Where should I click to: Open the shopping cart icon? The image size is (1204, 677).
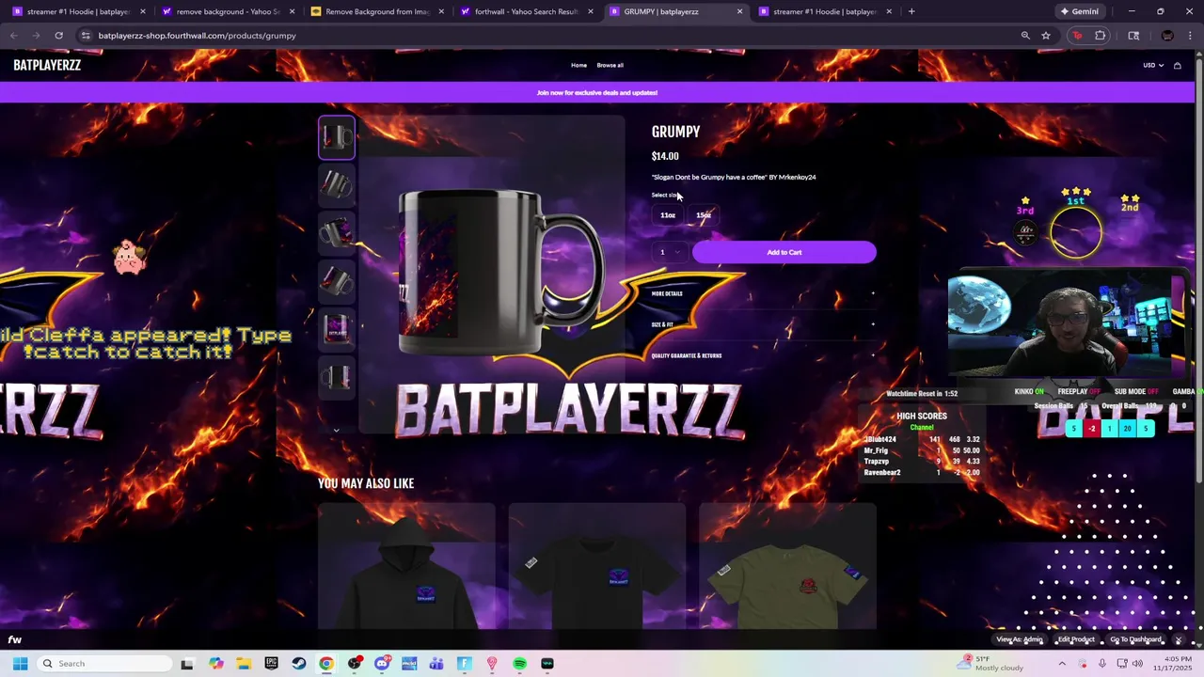pos(1177,66)
